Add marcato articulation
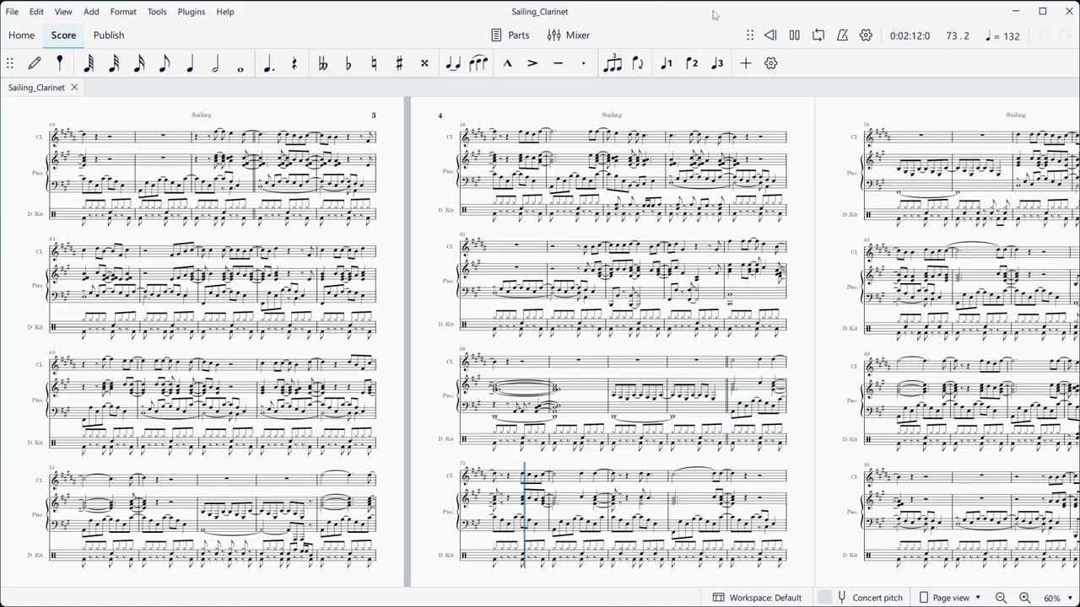 coord(507,63)
